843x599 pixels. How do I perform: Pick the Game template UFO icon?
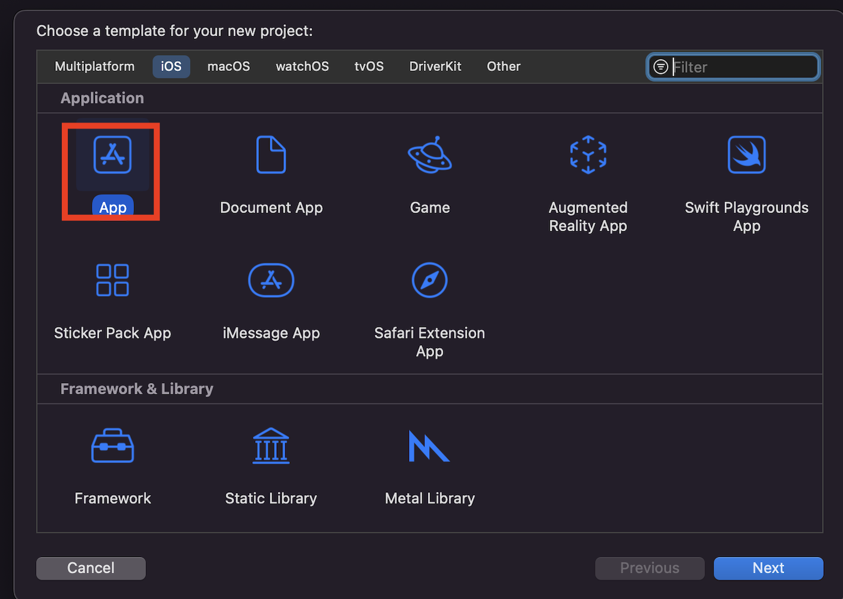click(x=429, y=155)
